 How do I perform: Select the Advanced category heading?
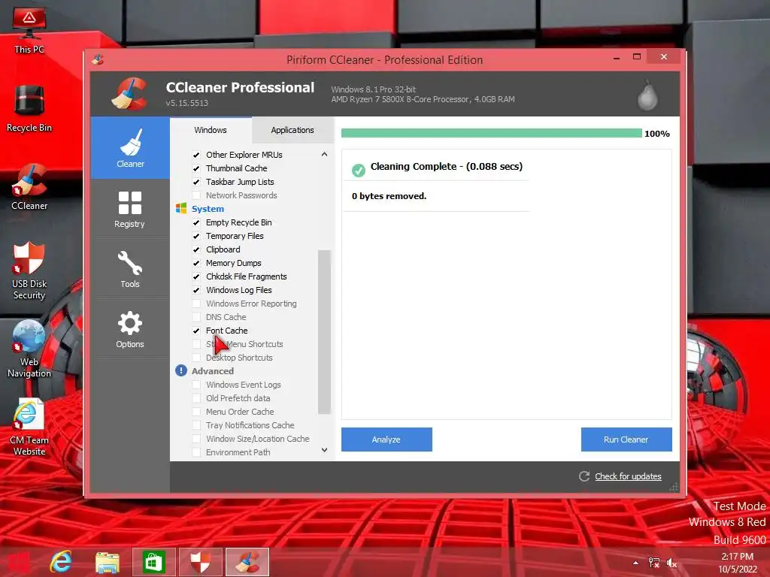(x=213, y=371)
